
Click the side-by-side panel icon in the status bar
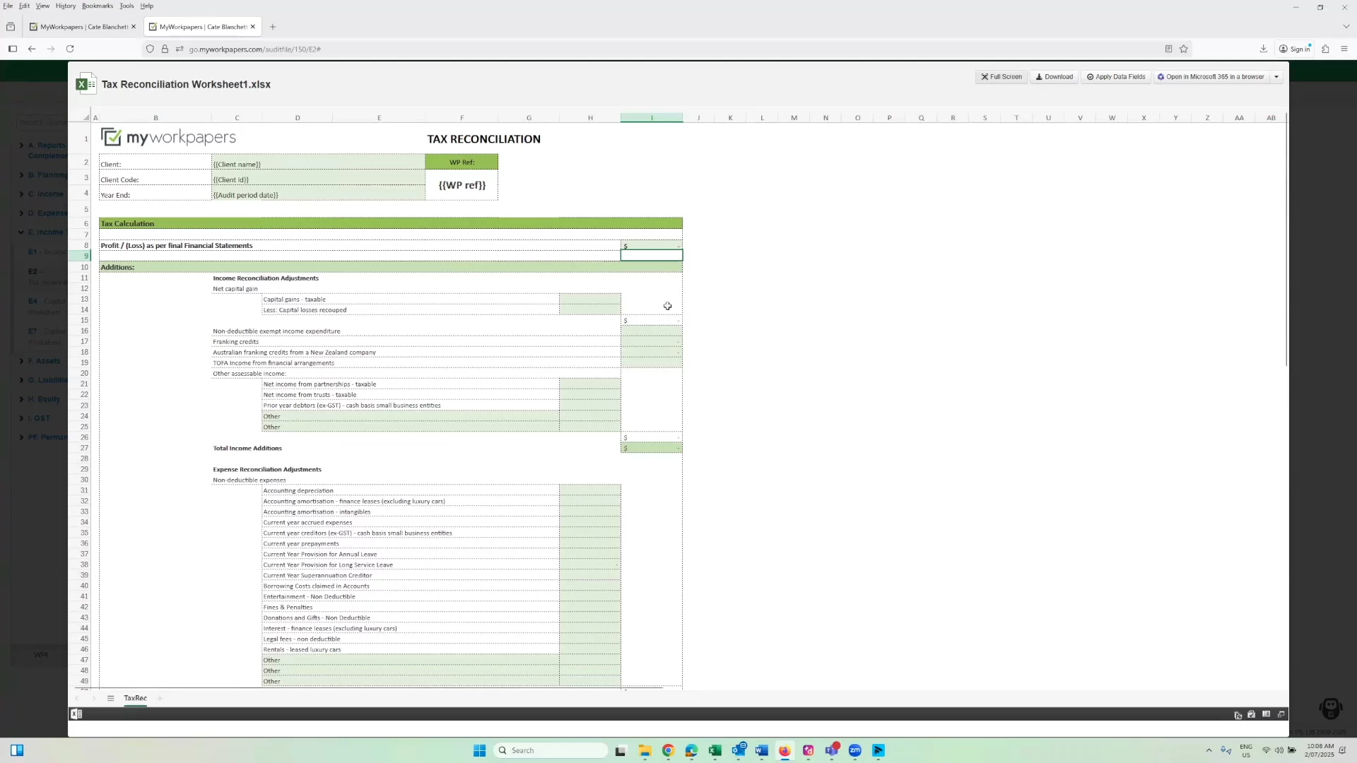pos(1267,714)
